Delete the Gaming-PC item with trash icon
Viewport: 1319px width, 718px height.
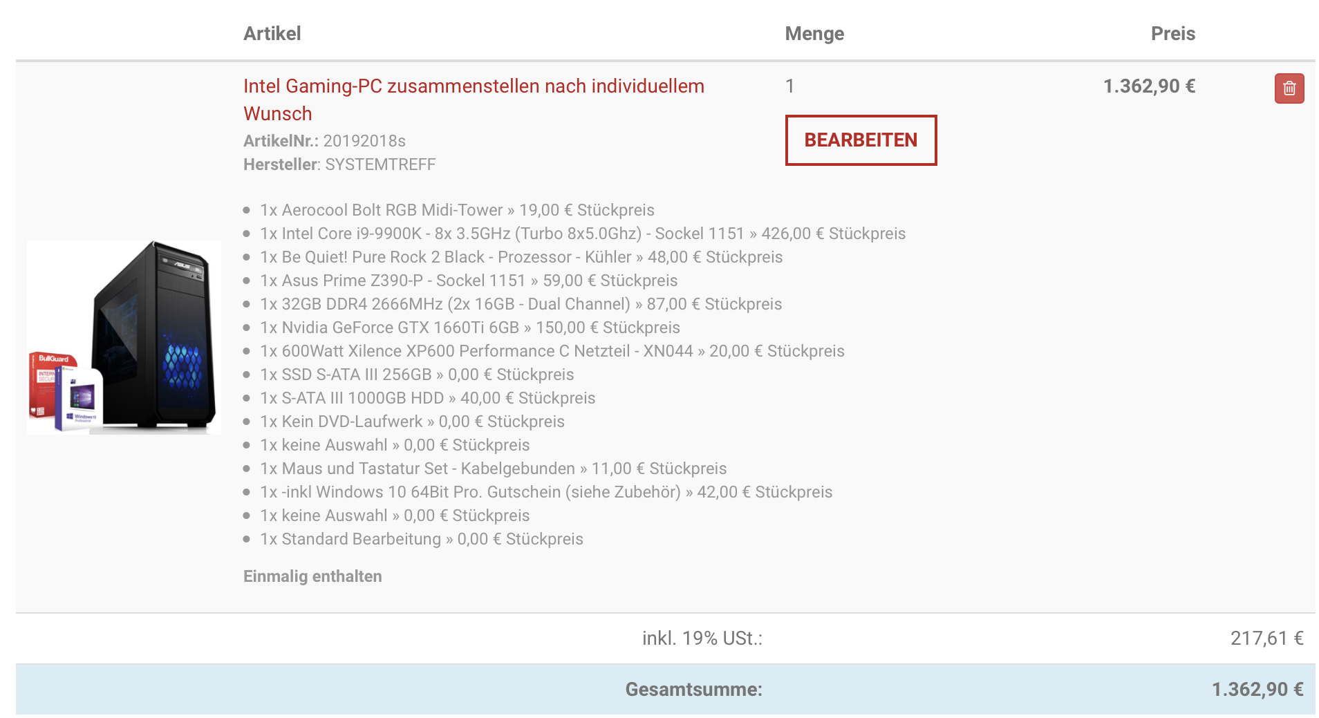click(x=1289, y=88)
